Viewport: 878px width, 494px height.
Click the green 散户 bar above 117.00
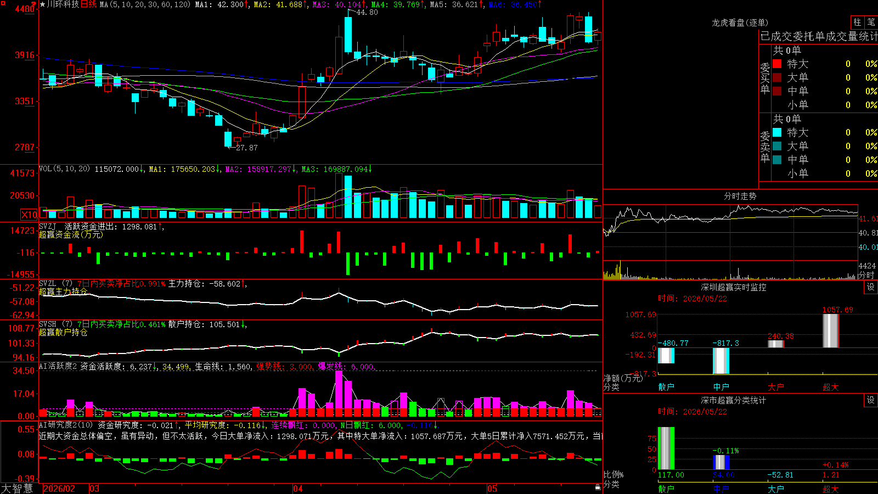pos(666,448)
